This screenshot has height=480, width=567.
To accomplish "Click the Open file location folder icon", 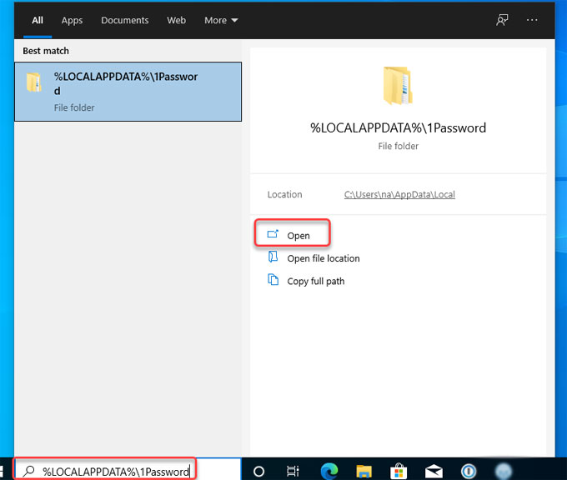I will coord(273,257).
